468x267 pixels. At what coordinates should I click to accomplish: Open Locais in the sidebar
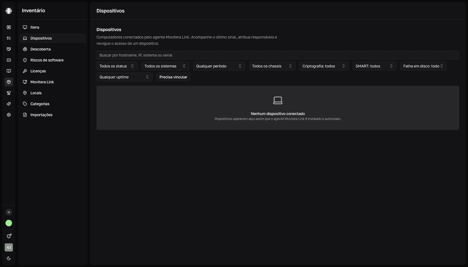pos(52,93)
